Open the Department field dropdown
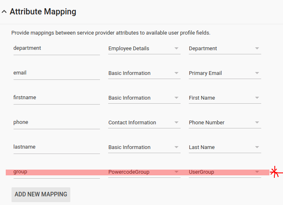Screen dimensions: 283x205 coord(225,49)
